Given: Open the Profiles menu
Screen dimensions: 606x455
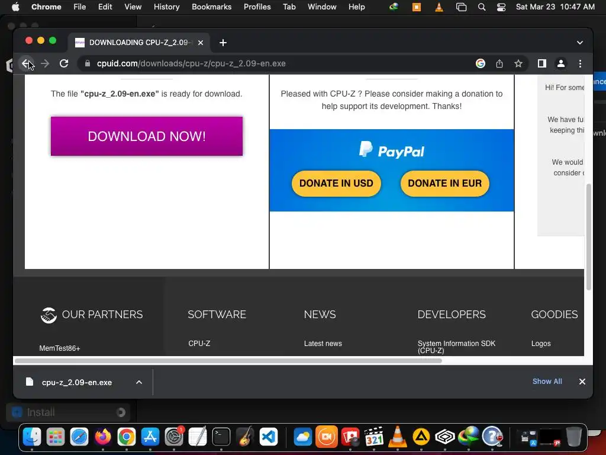Looking at the screenshot, I should point(257,7).
